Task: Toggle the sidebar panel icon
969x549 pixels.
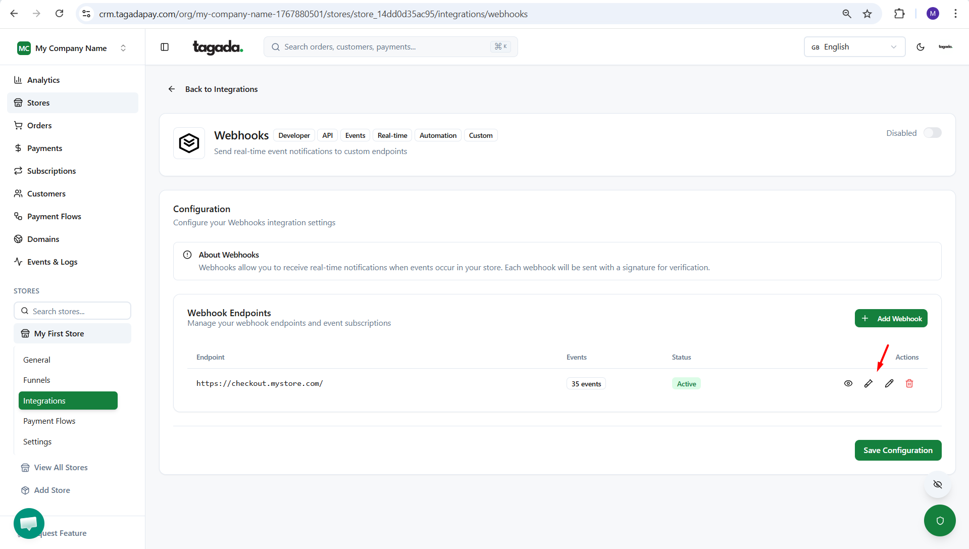Action: [x=165, y=47]
